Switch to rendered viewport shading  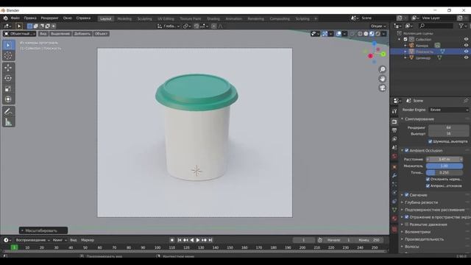point(378,34)
